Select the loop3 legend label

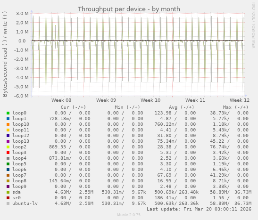(x=19, y=153)
